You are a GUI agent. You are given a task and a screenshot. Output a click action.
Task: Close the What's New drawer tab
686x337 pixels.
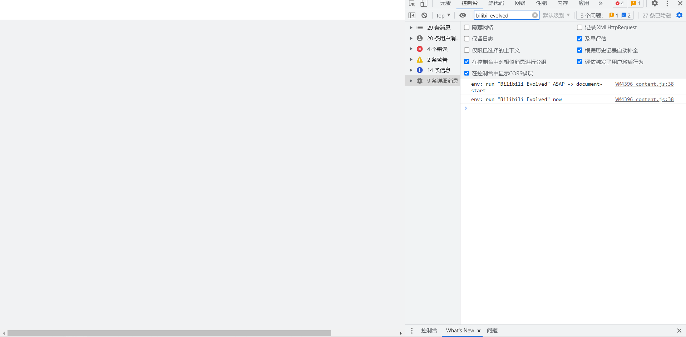[479, 331]
